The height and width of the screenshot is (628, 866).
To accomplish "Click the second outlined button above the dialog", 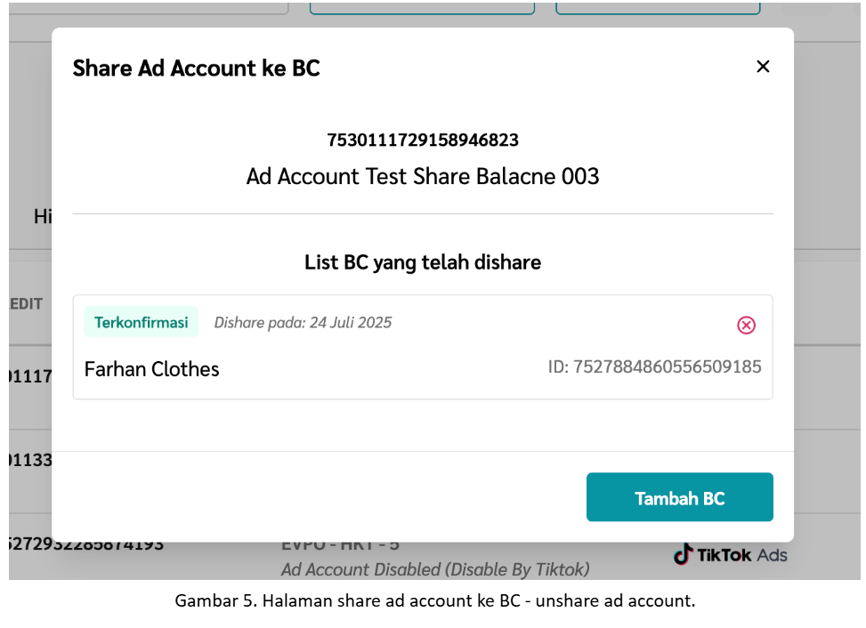I will click(658, 8).
